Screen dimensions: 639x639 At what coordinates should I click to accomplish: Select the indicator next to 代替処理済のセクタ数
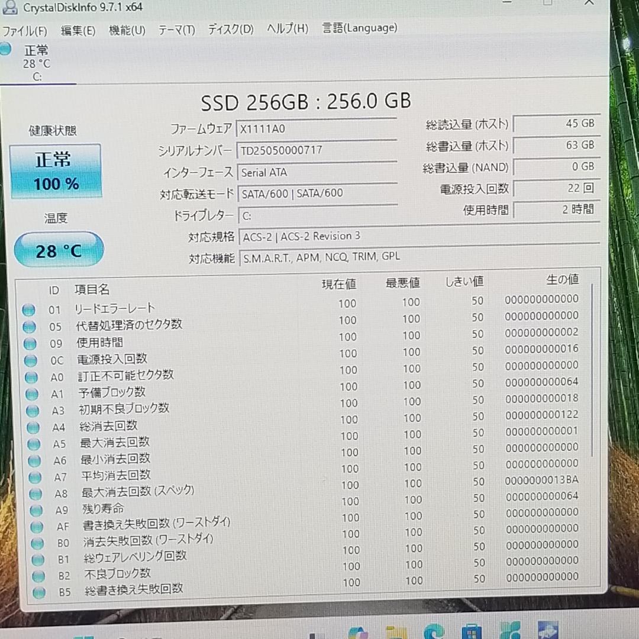click(29, 327)
